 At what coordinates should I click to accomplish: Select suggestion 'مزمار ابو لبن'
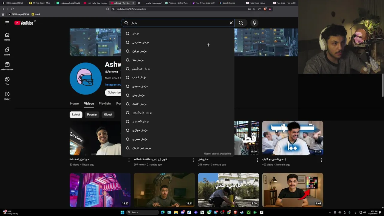tap(178, 51)
